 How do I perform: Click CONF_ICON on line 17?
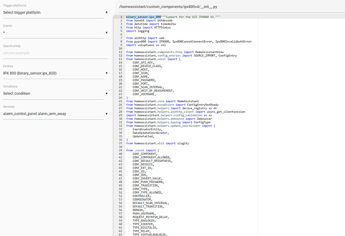click(140, 73)
